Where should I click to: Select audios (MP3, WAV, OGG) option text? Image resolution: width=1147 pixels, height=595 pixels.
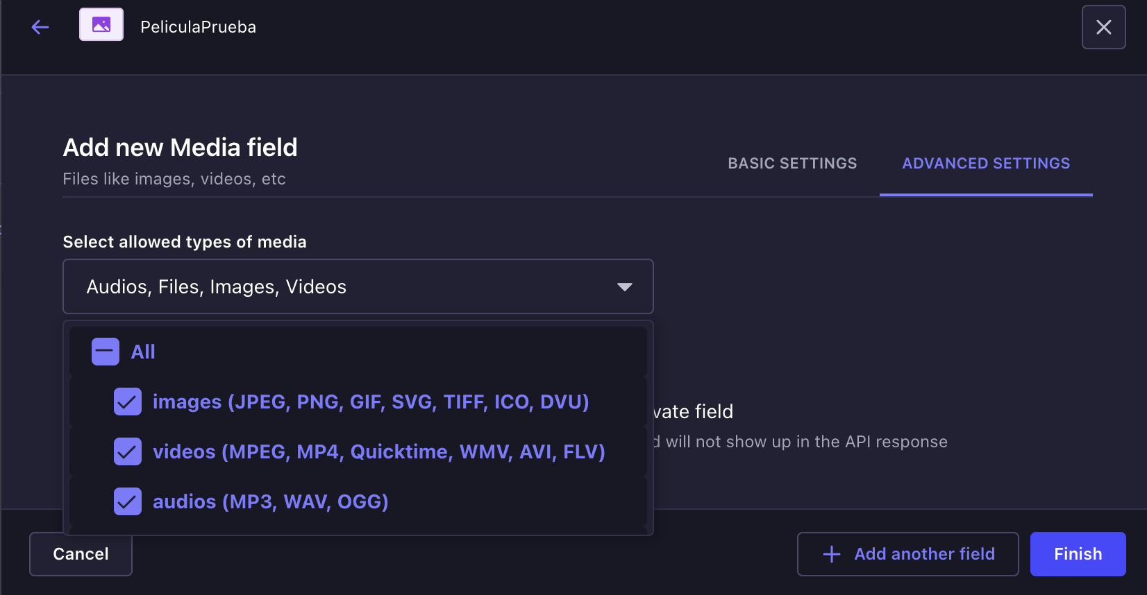pos(271,501)
